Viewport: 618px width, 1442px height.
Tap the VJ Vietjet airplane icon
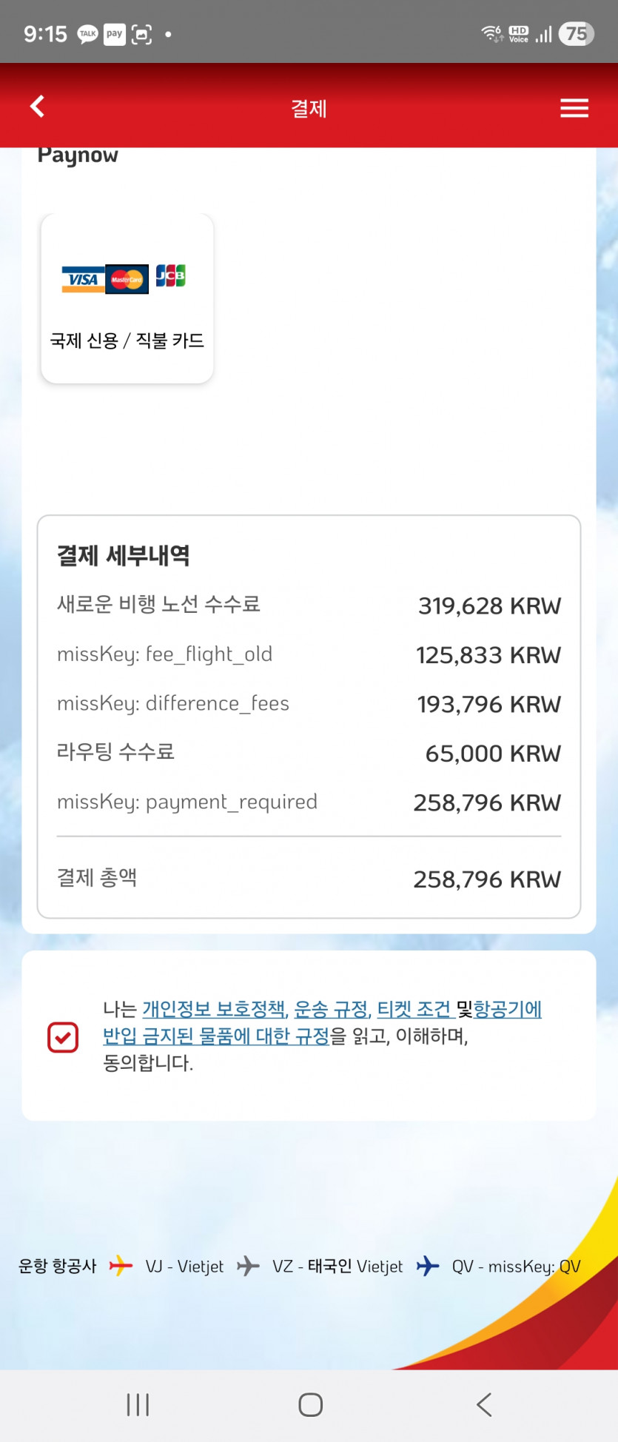[121, 1266]
